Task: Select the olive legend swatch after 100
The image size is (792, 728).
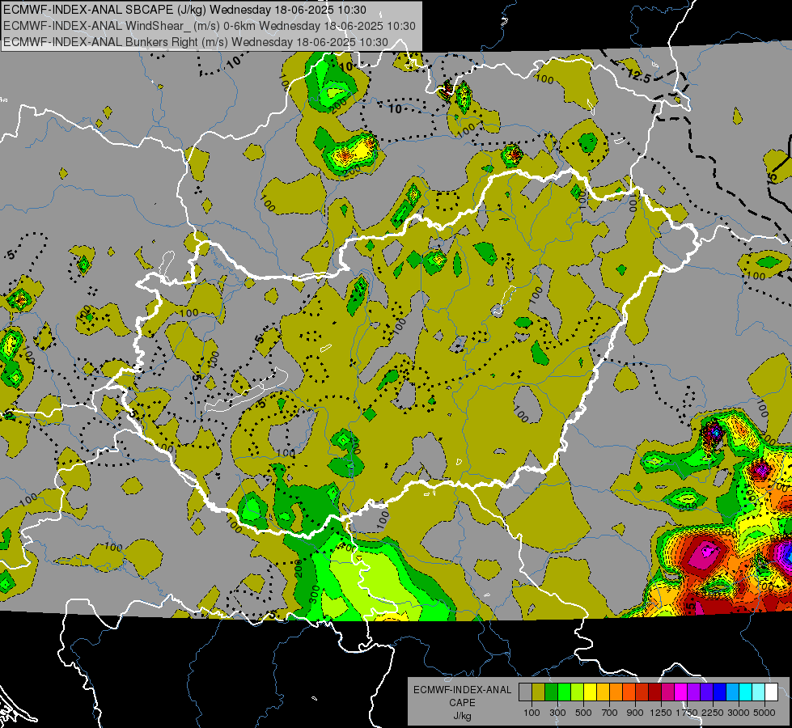Action: click(538, 692)
